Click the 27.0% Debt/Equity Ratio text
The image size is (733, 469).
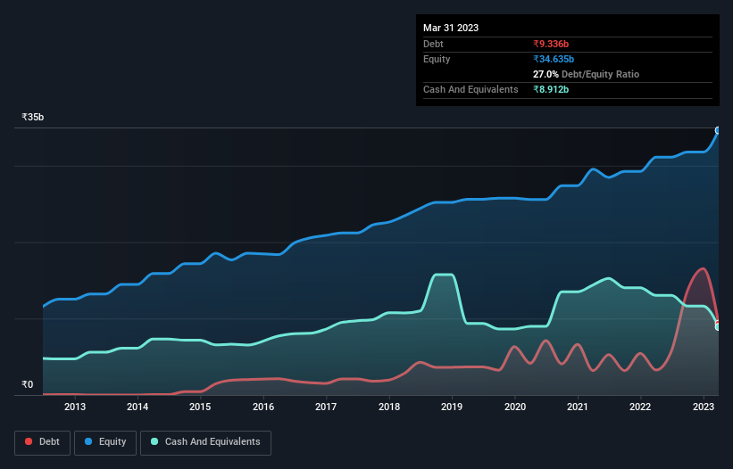pos(586,74)
